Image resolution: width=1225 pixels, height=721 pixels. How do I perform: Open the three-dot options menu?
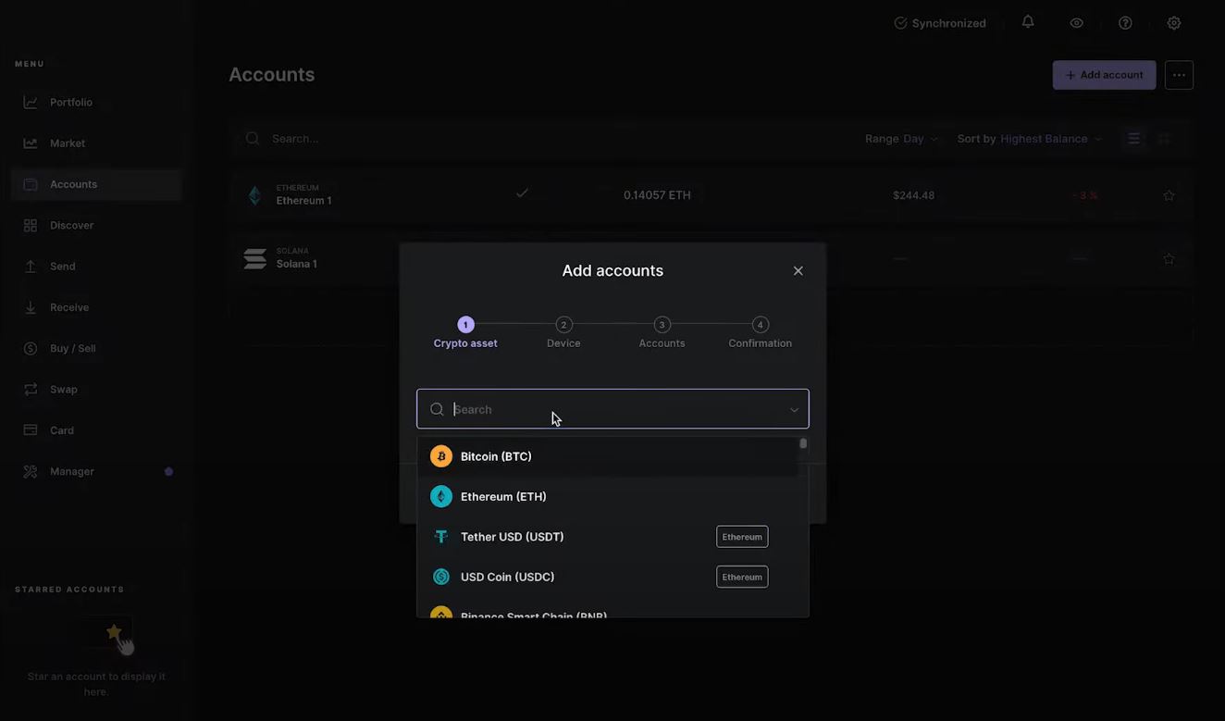[1179, 75]
